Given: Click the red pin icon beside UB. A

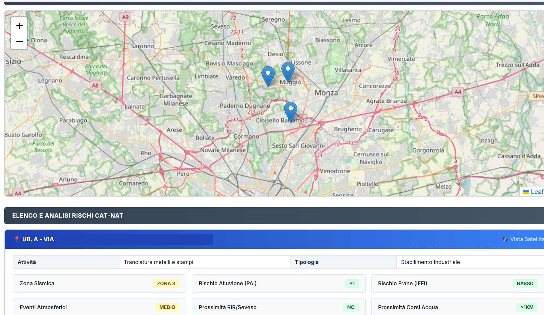Looking at the screenshot, I should [x=17, y=239].
